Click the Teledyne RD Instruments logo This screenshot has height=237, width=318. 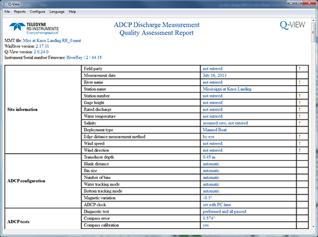(x=34, y=29)
